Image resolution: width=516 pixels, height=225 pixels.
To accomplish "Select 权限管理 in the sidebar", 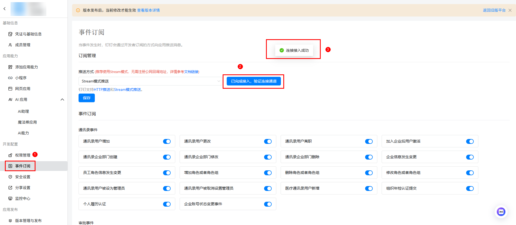I will 23,155.
